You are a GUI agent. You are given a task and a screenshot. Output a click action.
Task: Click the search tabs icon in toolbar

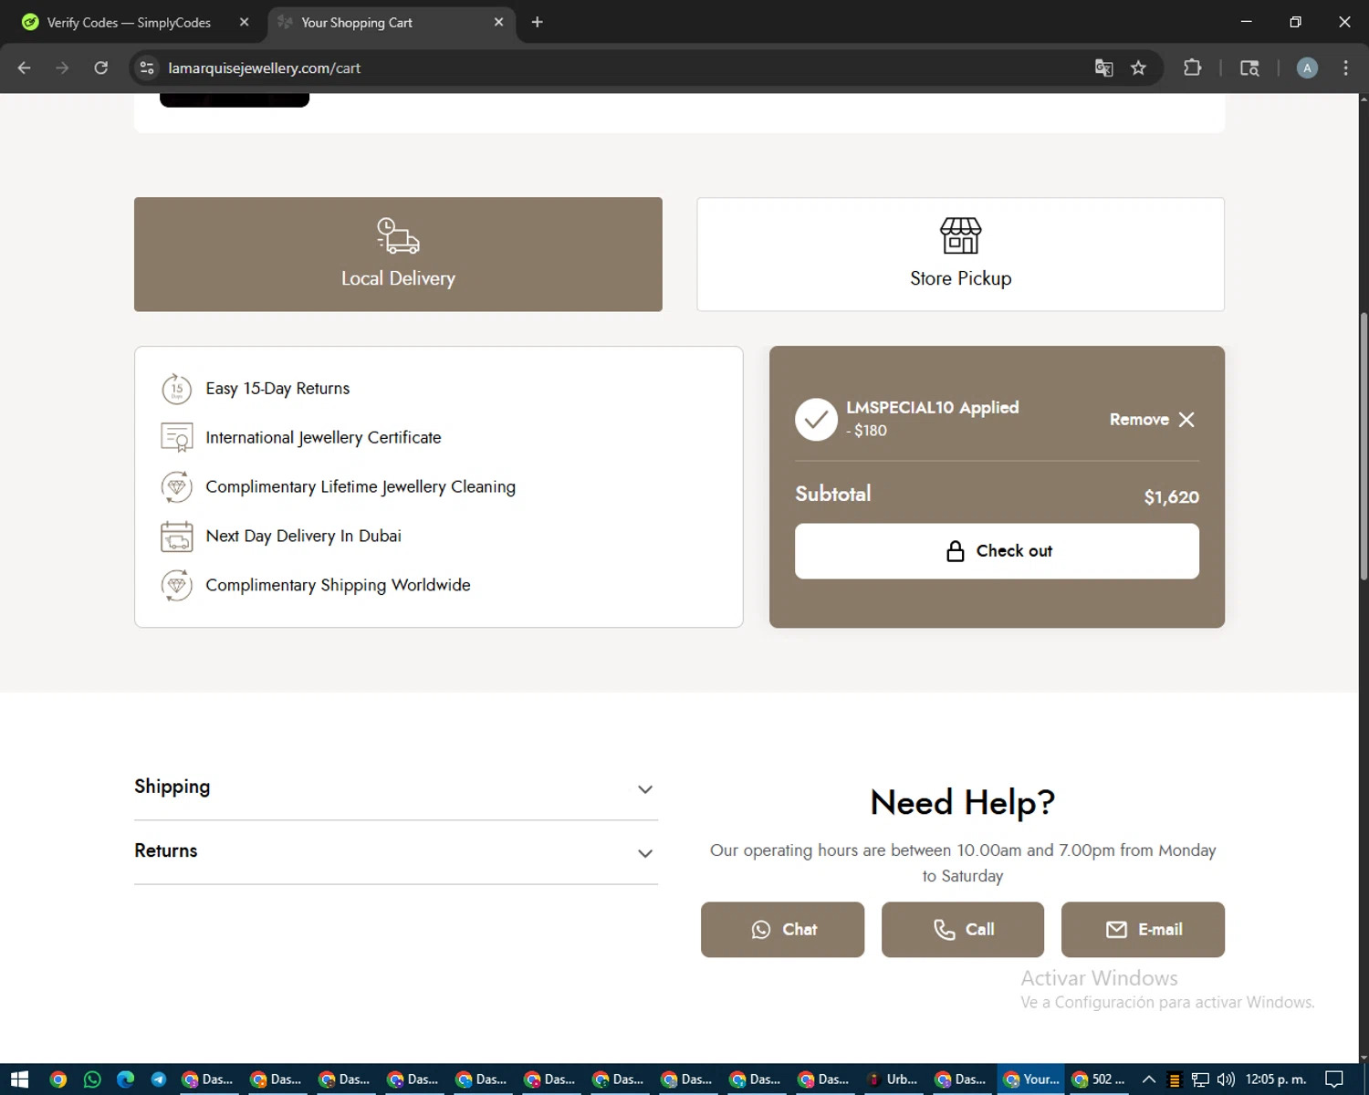[x=1249, y=68]
